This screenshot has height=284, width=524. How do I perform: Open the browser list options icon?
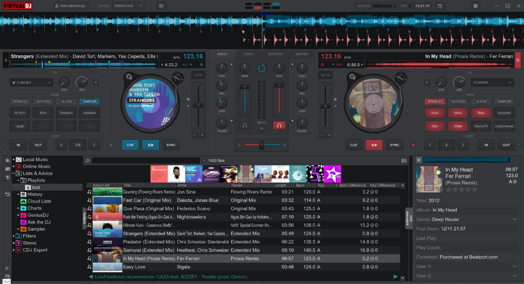404,161
